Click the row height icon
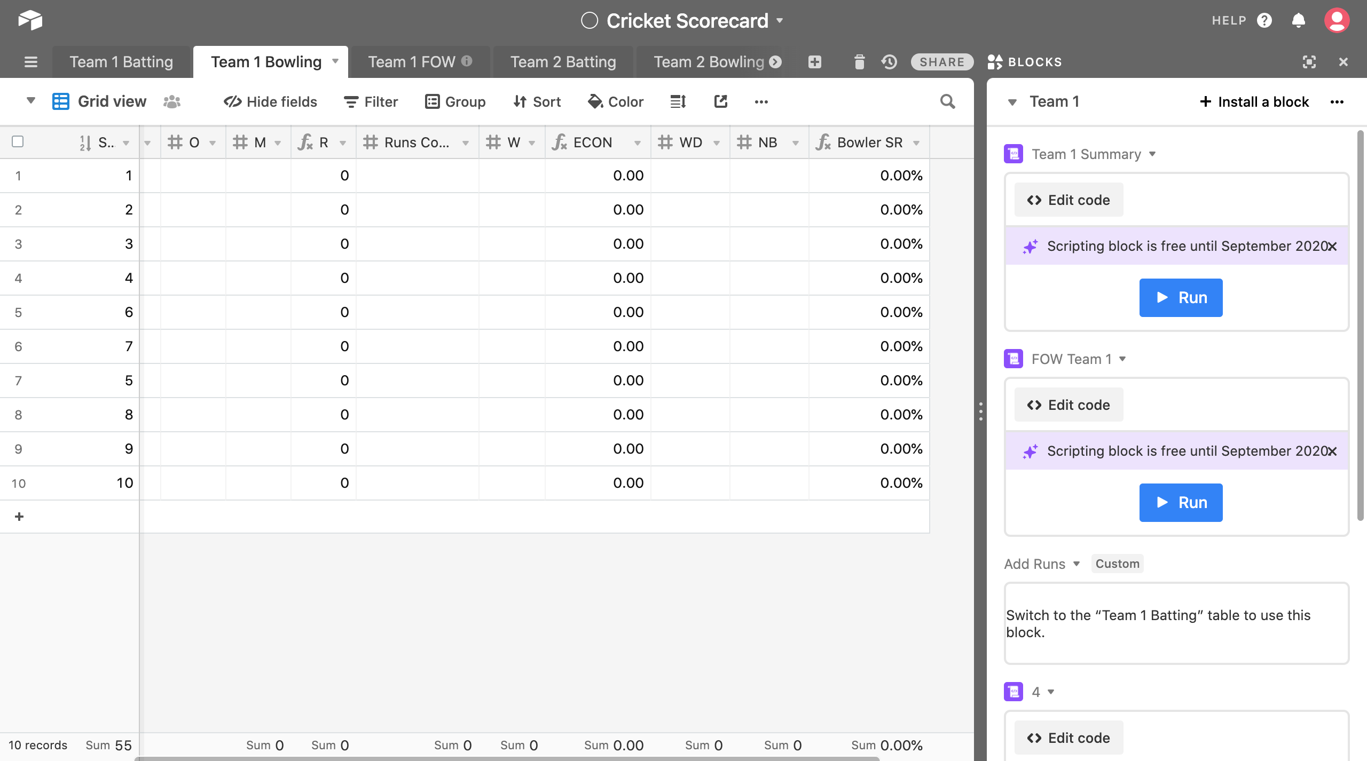Viewport: 1367px width, 761px height. [678, 101]
